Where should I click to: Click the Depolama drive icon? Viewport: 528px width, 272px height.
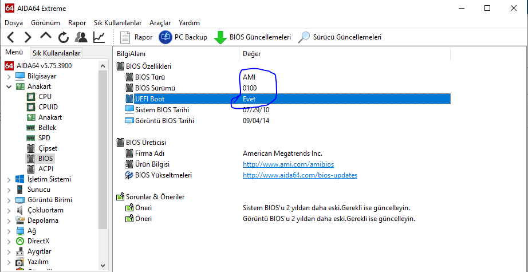[x=20, y=220]
